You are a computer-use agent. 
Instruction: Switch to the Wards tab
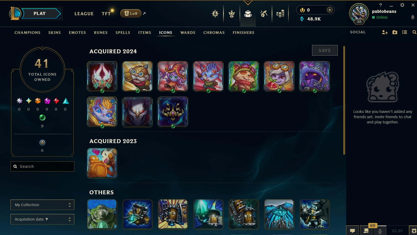(188, 33)
